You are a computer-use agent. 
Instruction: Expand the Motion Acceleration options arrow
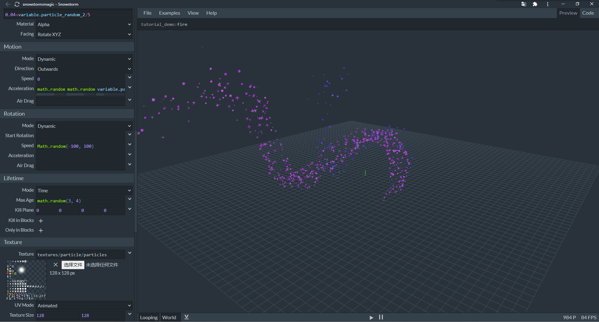coord(130,88)
